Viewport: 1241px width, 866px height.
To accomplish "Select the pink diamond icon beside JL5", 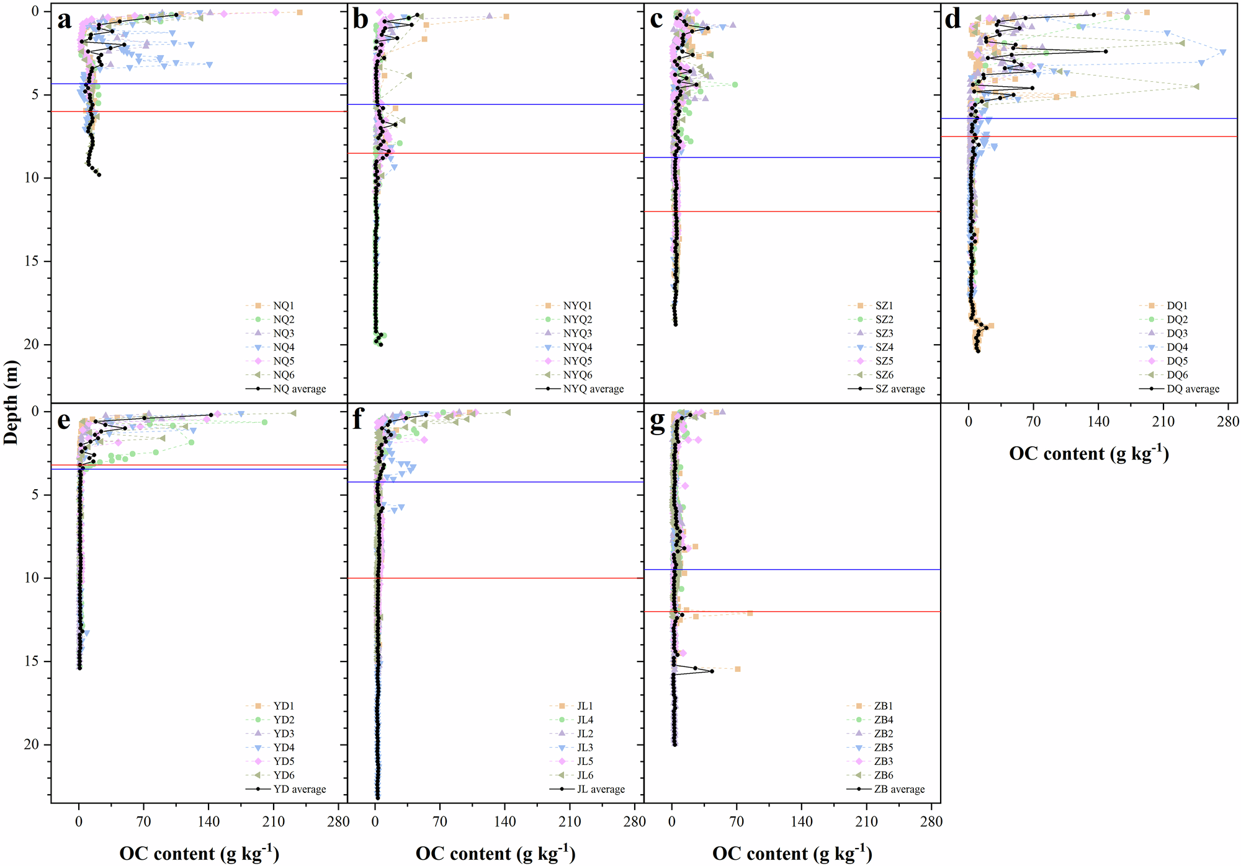I will pos(562,762).
